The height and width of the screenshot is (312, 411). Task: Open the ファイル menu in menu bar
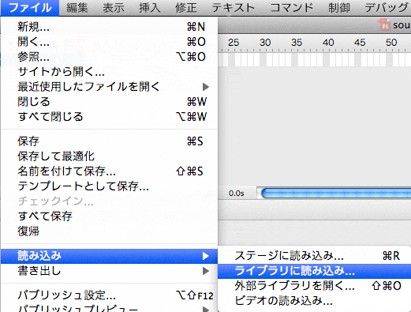point(30,8)
